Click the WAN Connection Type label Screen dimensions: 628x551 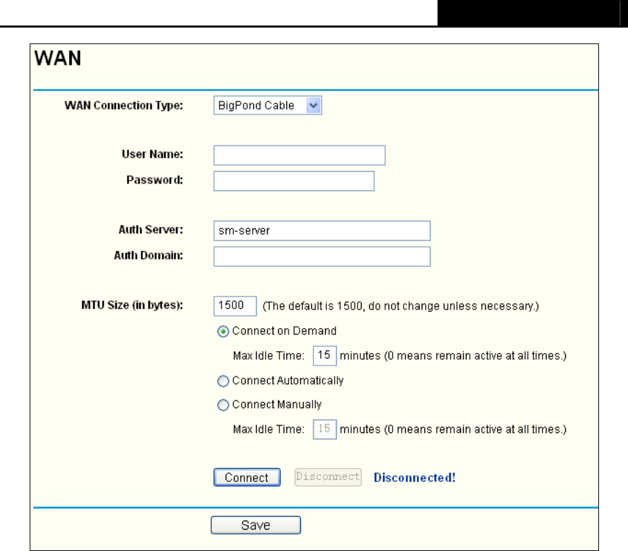click(124, 106)
